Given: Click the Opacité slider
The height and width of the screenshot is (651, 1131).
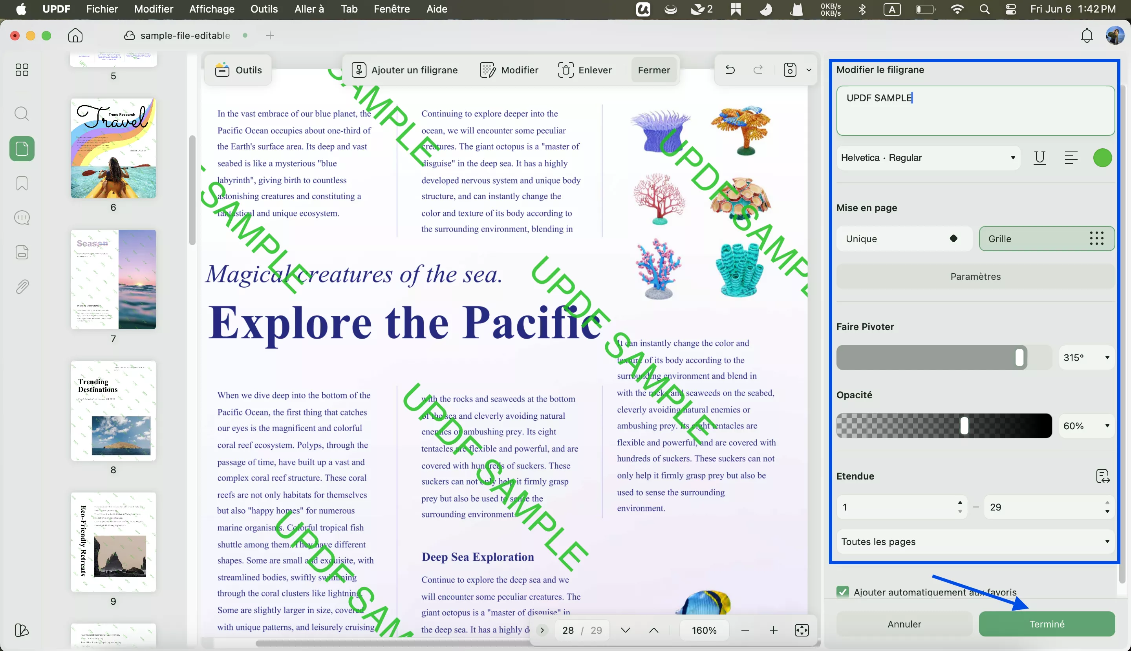Looking at the screenshot, I should click(944, 426).
